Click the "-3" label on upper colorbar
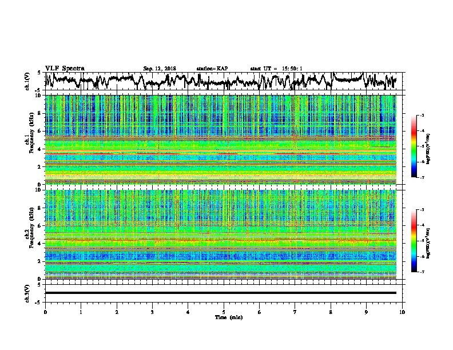The height and width of the screenshot is (350, 453). click(x=422, y=115)
